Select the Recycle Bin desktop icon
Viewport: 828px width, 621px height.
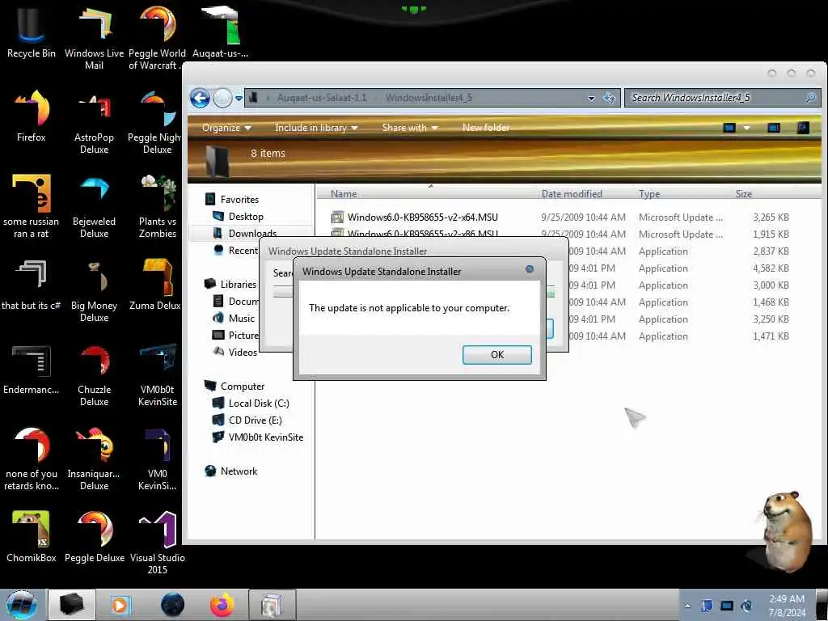click(x=32, y=32)
